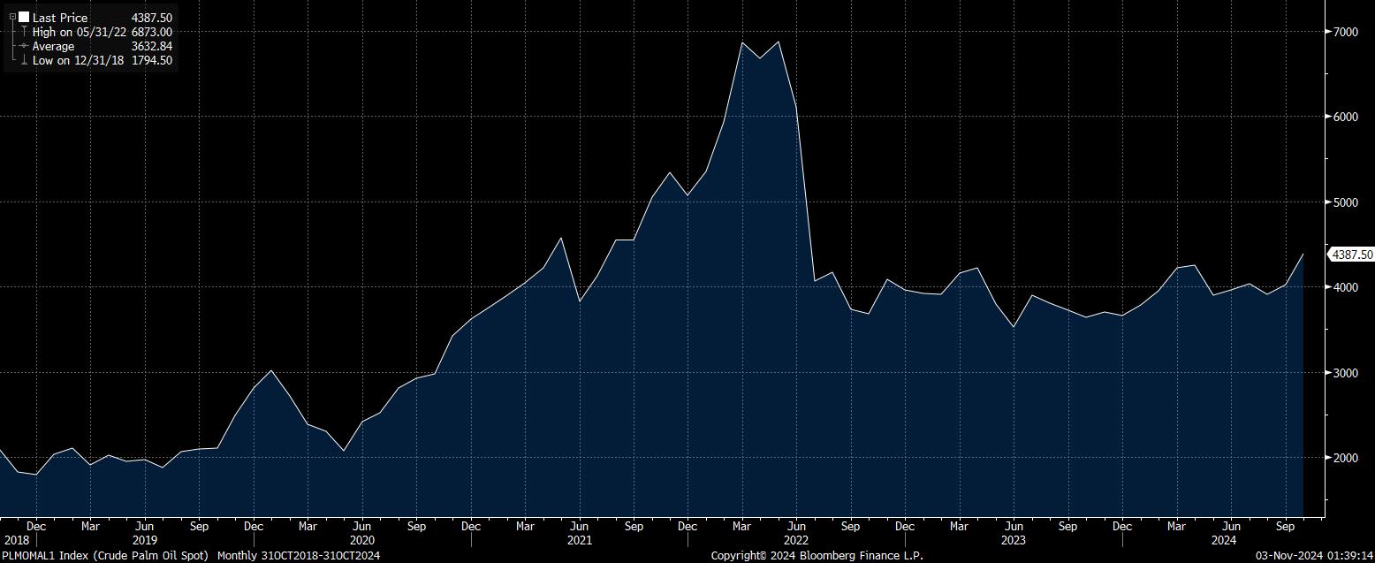1375x563 pixels.
Task: Click the white Last Price color swatch
Action: tap(24, 18)
